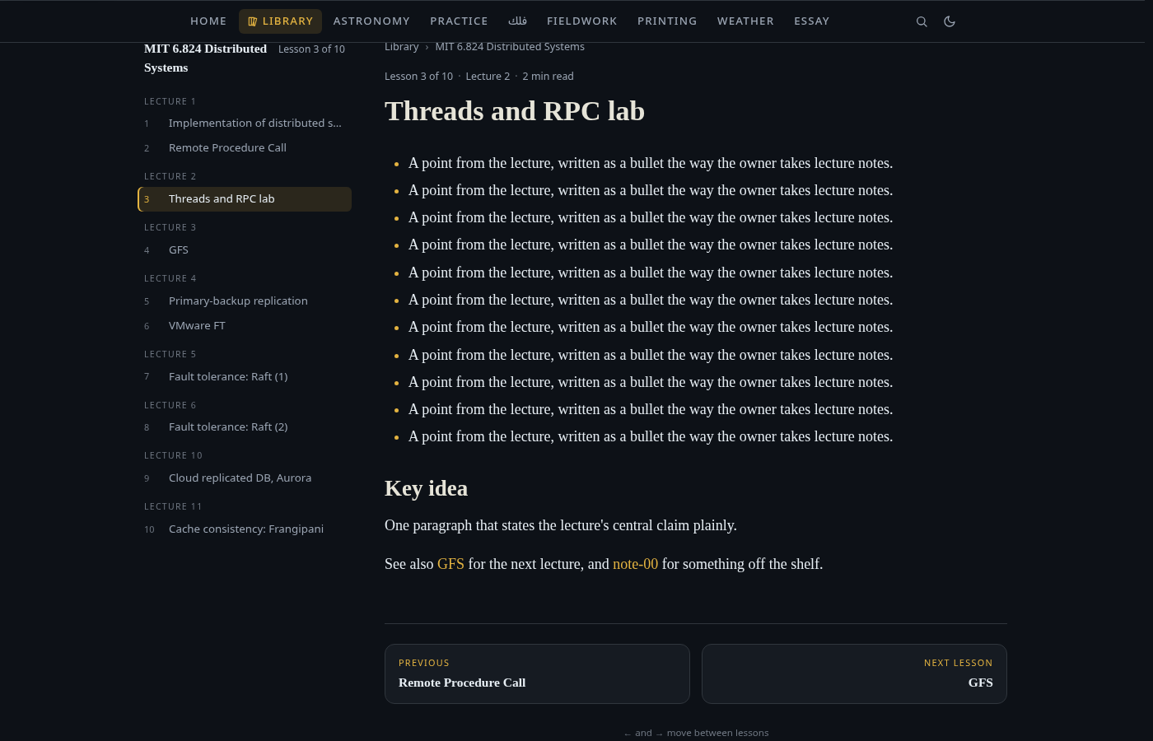The height and width of the screenshot is (741, 1153).
Task: Open the search icon in header
Action: point(922,21)
